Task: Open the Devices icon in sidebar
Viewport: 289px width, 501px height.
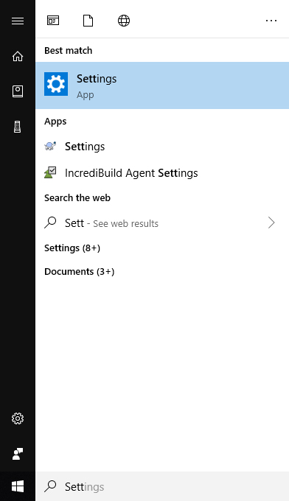Action: 18,127
